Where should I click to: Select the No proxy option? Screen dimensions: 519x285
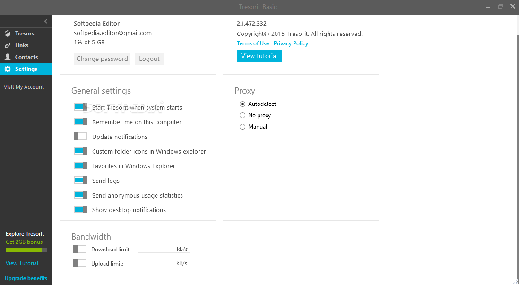(242, 115)
